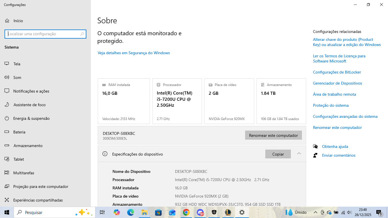Click Obtenha ajuda
The height and width of the screenshot is (218, 388).
tap(335, 146)
